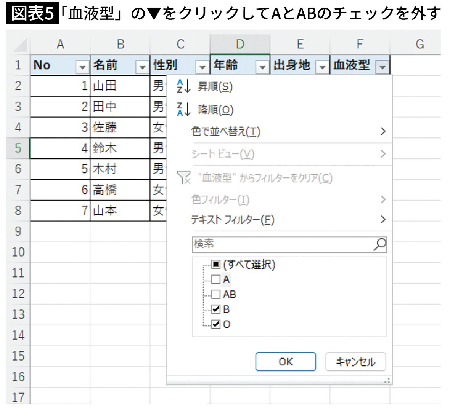
Task: Click the ascending sort A-Z icon
Action: 183,87
